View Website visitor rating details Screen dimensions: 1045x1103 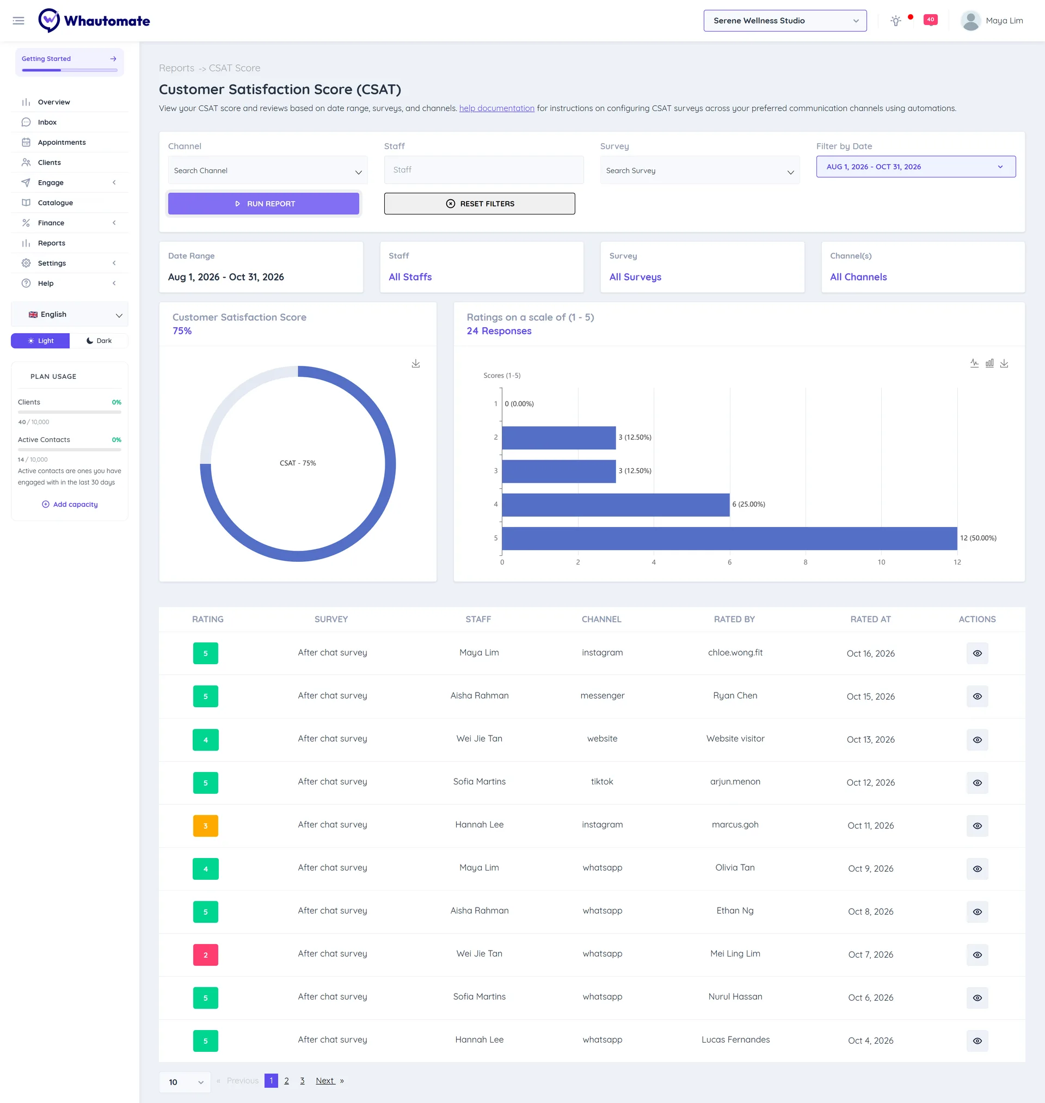[x=977, y=739]
